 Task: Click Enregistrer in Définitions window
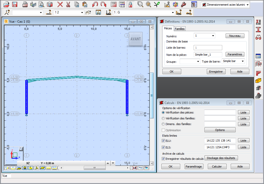tap(216, 72)
